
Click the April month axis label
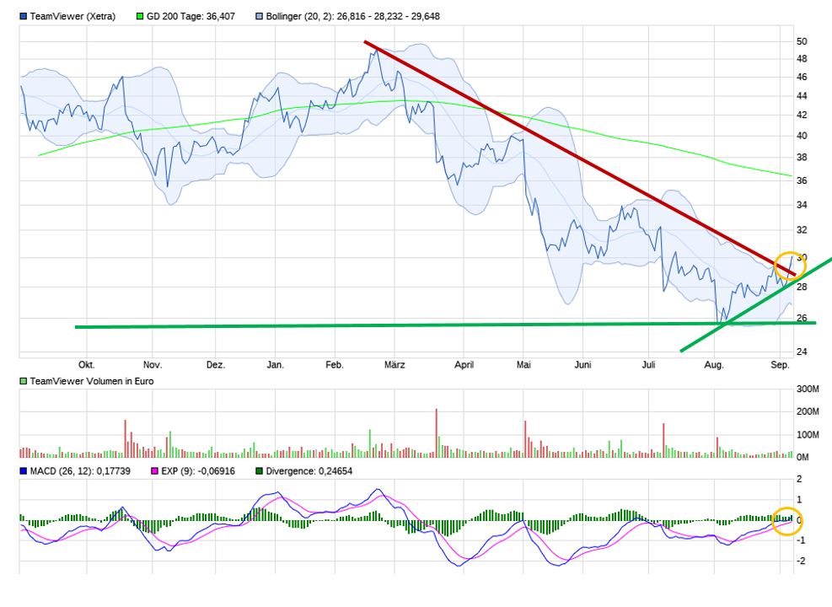[464, 364]
